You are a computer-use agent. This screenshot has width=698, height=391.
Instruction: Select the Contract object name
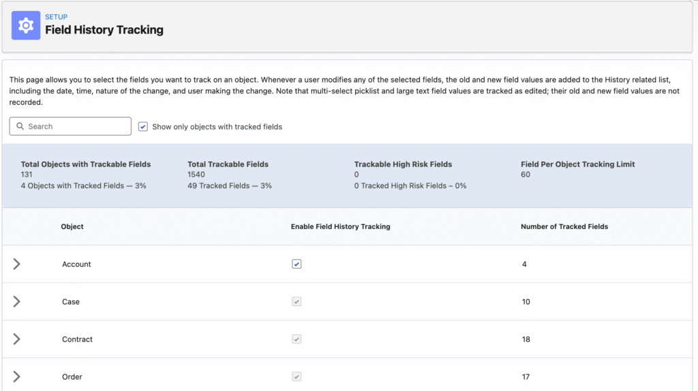tap(77, 339)
